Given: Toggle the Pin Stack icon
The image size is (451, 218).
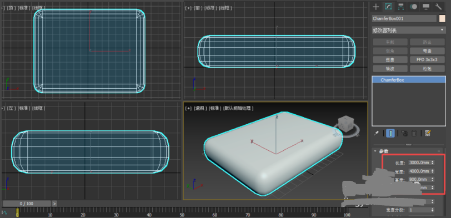Looking at the screenshot, I should (376, 133).
